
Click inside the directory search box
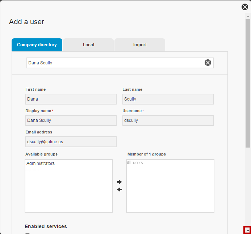(115, 63)
